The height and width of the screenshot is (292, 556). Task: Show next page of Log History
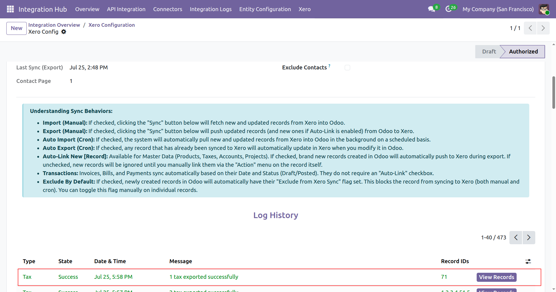(529, 238)
